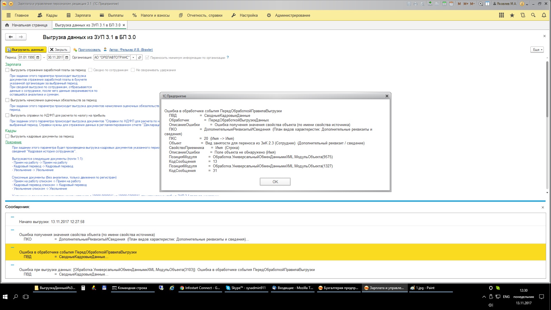Screen dimensions: 551x310
Task: Open the Windows Start button
Action: [5, 297]
